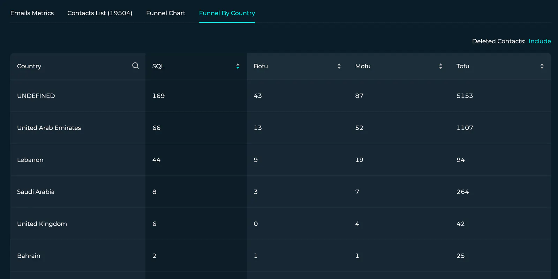558x279 pixels.
Task: Click the Deleted Contacts label
Action: [x=499, y=41]
